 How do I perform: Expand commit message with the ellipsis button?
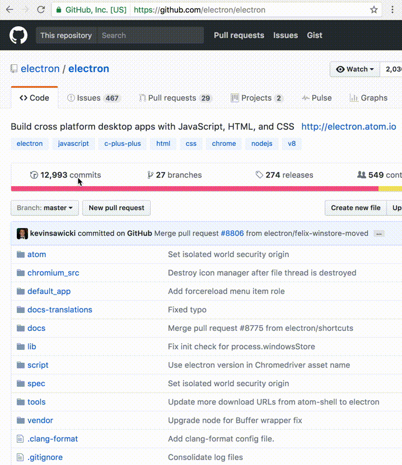tap(379, 234)
